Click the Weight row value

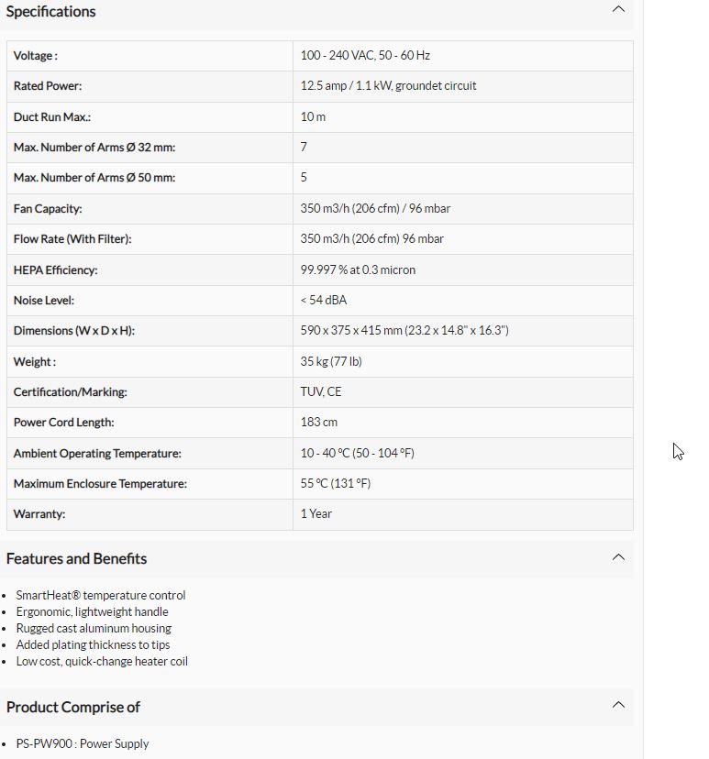(331, 361)
